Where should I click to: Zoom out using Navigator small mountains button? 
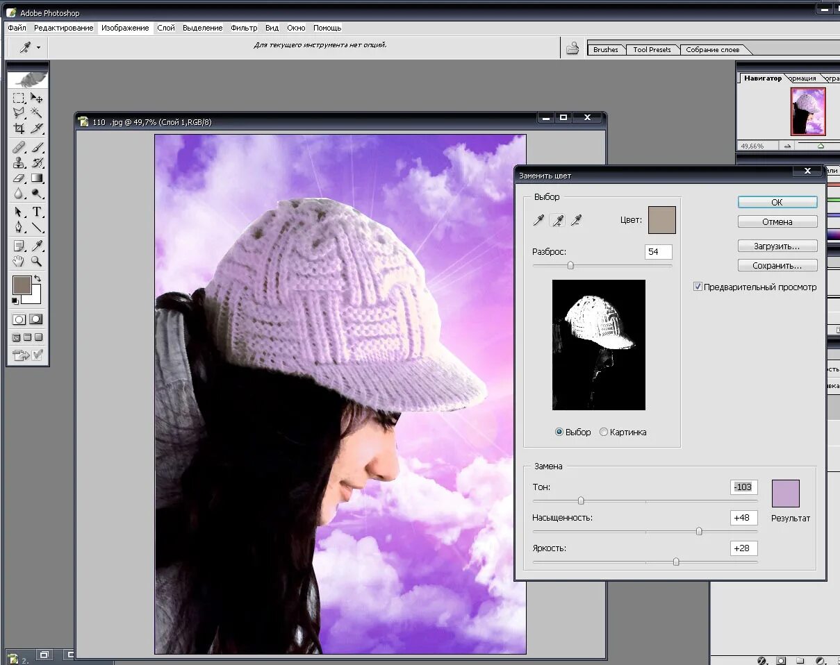click(788, 146)
